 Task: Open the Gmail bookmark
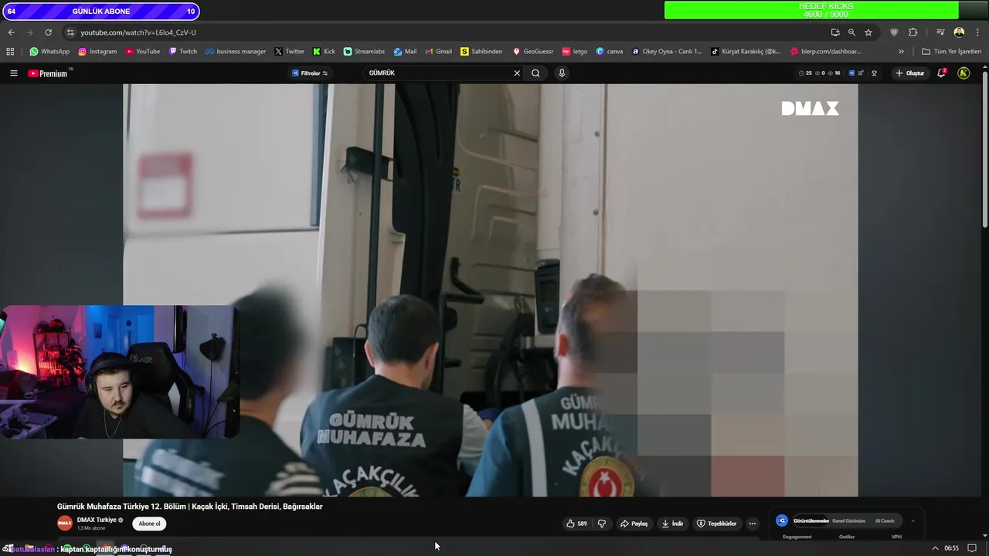point(438,52)
